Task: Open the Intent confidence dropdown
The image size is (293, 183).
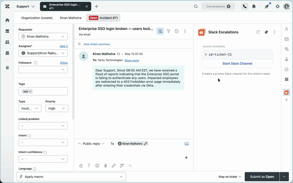Action: [x=43, y=159]
